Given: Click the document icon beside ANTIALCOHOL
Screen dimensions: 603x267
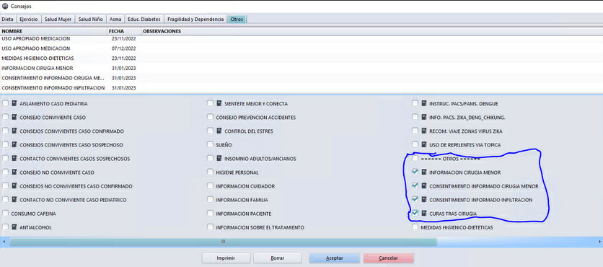Looking at the screenshot, I should (14, 227).
